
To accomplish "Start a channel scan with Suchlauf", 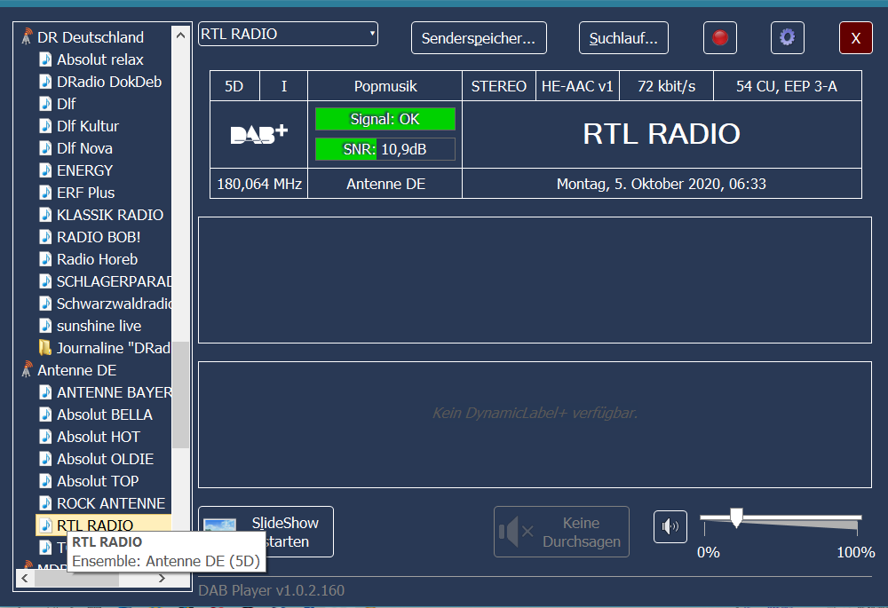I will 623,38.
